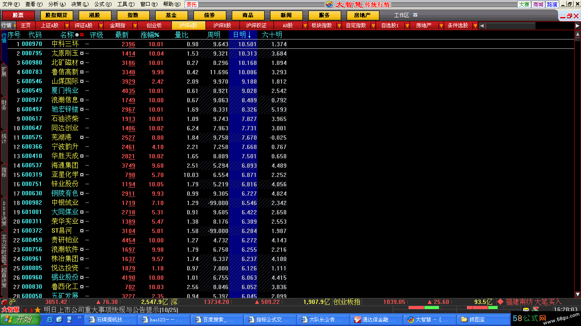The width and height of the screenshot is (581, 326).
Task: Click the previous news arrow in ticker bar
Action: [x=25, y=310]
